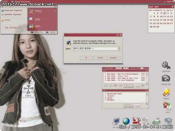Click the start button on the top bar
The image size is (175, 131).
pyautogui.click(x=4, y=2)
